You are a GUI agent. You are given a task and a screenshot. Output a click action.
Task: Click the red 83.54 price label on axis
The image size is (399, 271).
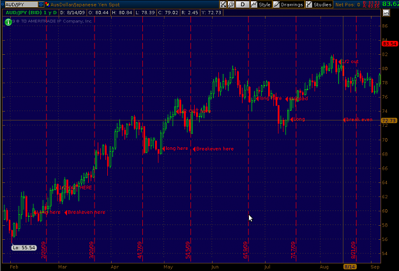click(x=389, y=44)
